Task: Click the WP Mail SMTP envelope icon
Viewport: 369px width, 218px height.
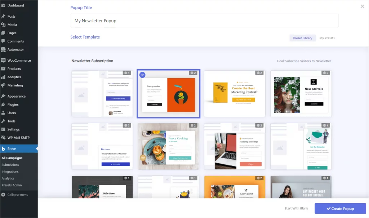Action: point(3,138)
